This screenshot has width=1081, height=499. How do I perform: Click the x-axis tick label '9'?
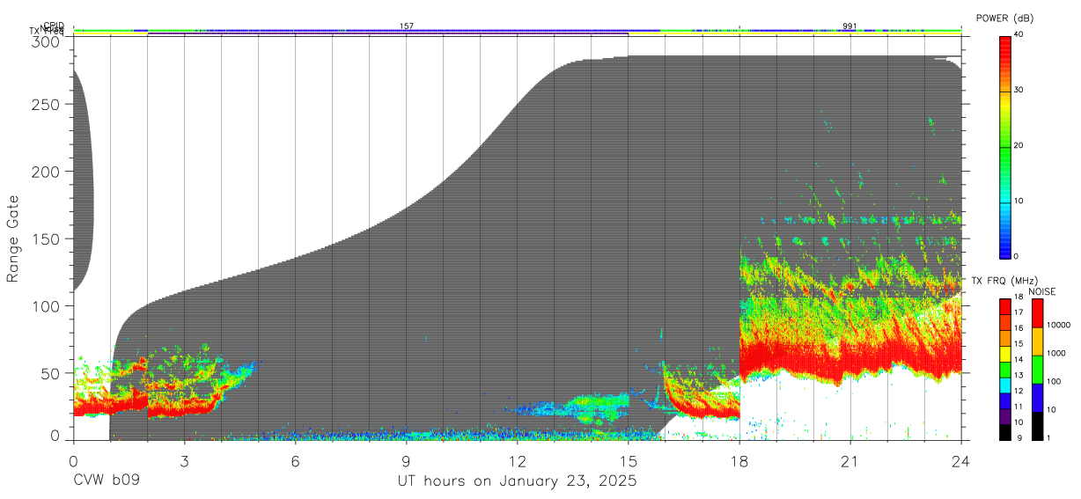406,461
